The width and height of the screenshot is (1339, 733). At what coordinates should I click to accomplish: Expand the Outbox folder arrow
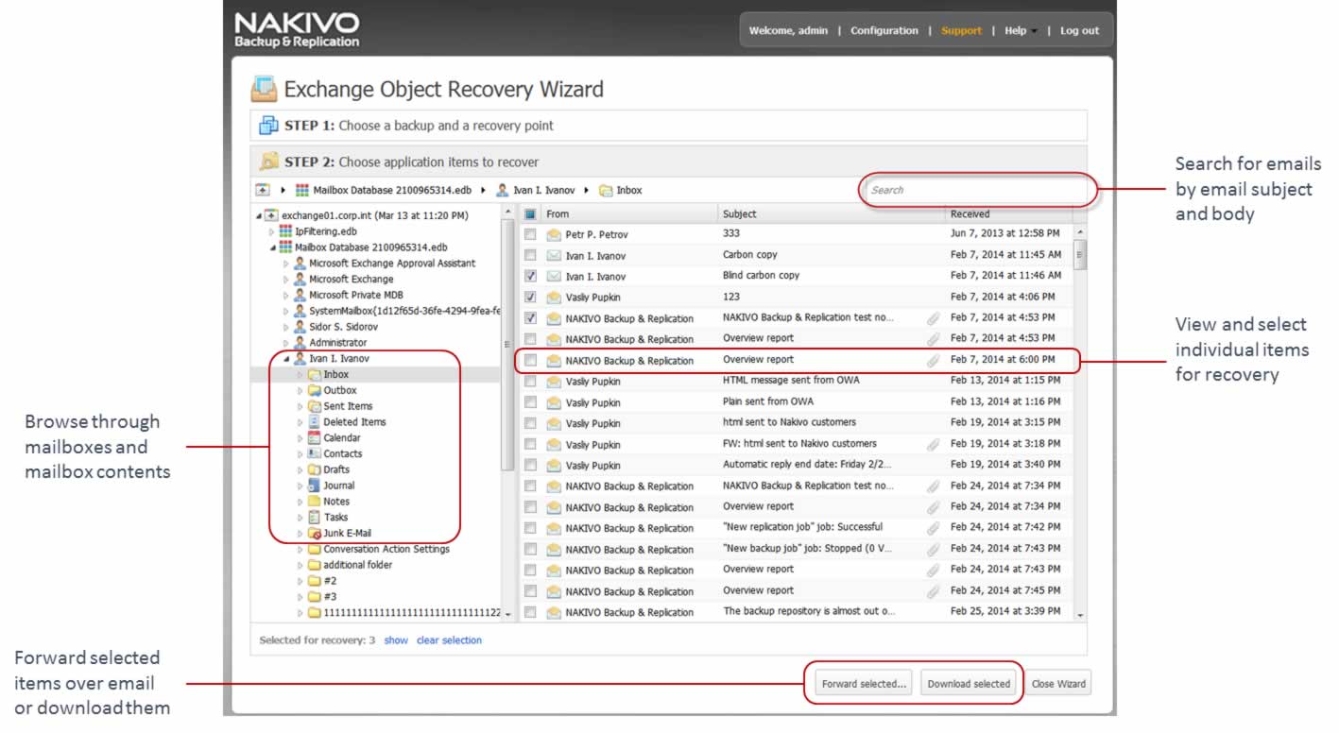[x=301, y=390]
